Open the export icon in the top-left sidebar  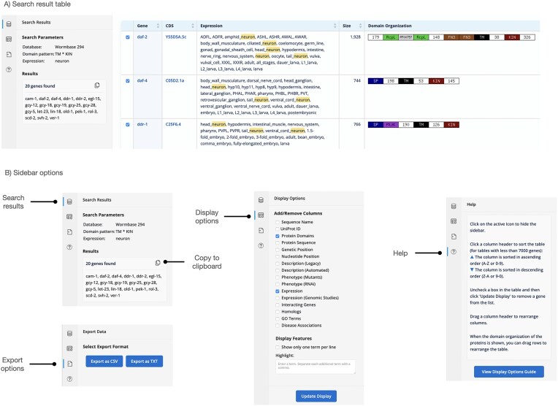[x=9, y=55]
